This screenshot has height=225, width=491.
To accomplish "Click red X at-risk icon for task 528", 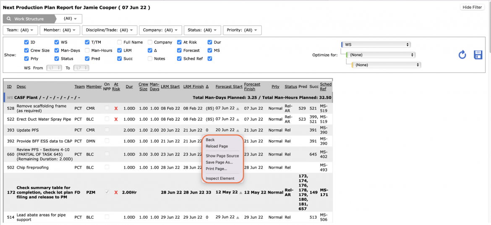I will (x=116, y=108).
